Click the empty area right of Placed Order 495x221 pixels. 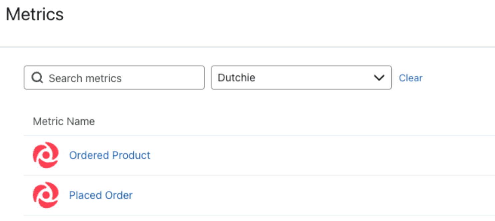[316, 195]
